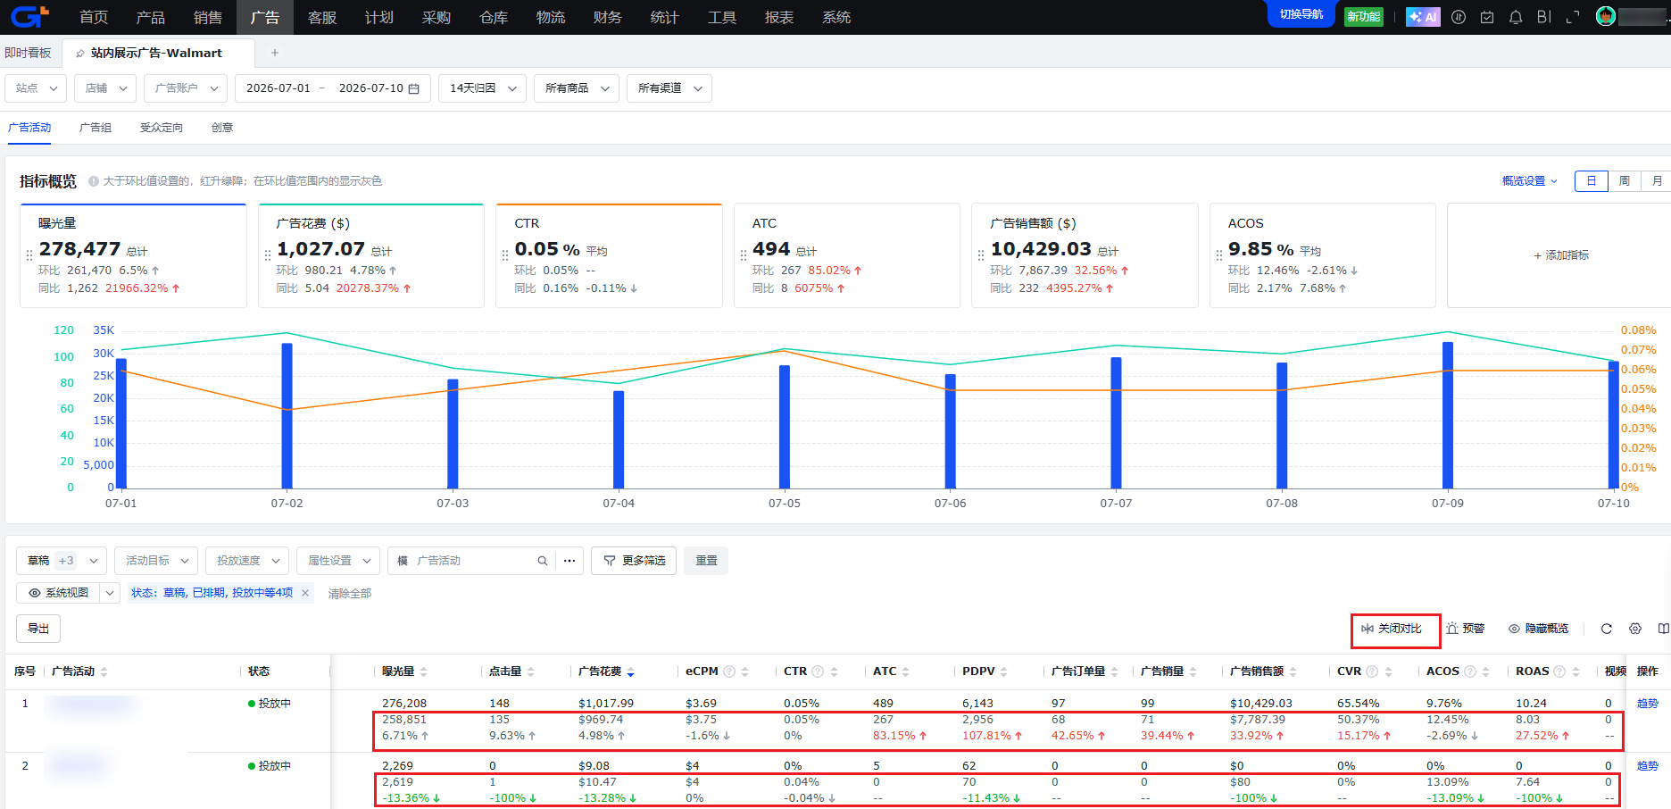Image resolution: width=1671 pixels, height=809 pixels.
Task: Open the 所有渠道 channel dropdown
Action: (669, 88)
